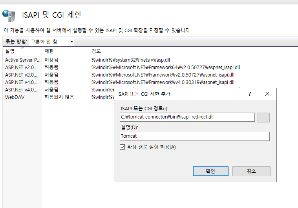Viewport: 298px width, 208px height.
Task: Click the Framework v4.0.30319 aspnet_isapi.dll path
Action: (163, 82)
